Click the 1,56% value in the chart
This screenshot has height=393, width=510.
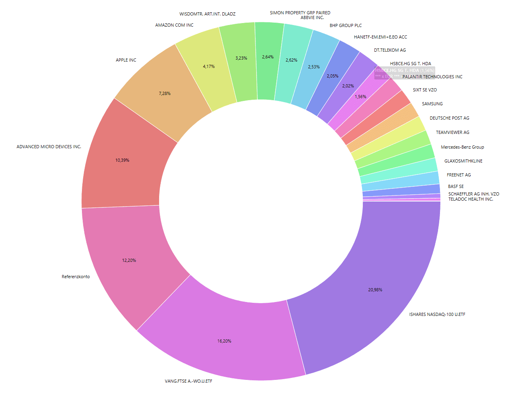click(361, 97)
